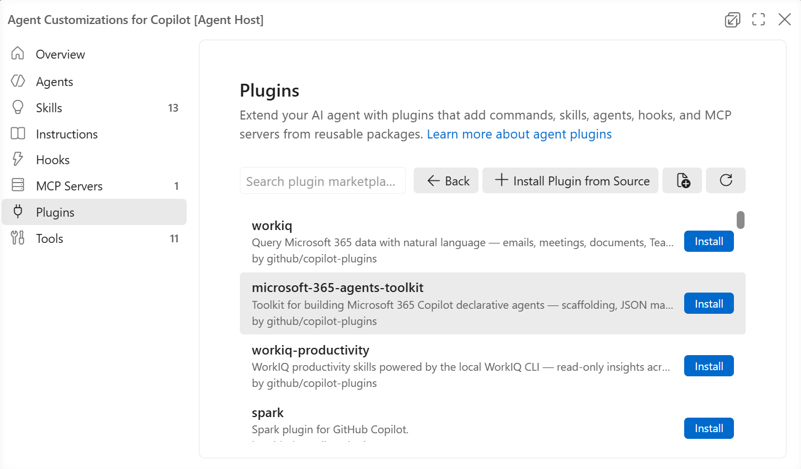Click 'by github/copilot-plugins' under workiq-productivity
This screenshot has height=469, width=801.
pyautogui.click(x=314, y=383)
